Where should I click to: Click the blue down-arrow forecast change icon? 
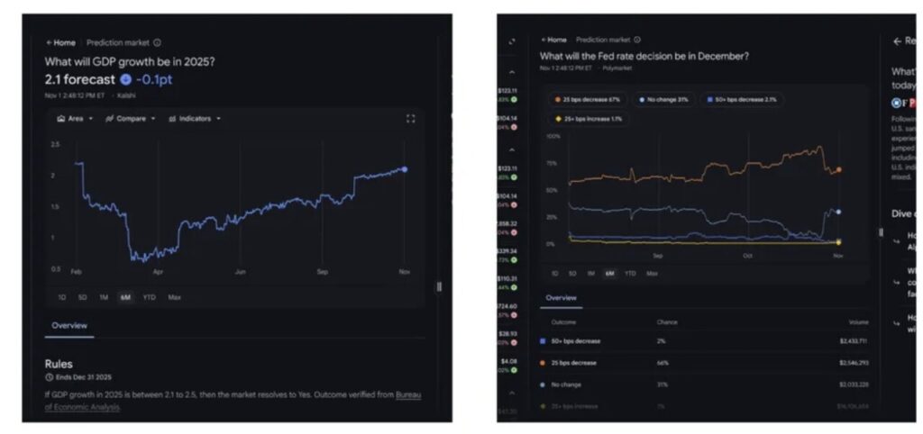pyautogui.click(x=125, y=79)
